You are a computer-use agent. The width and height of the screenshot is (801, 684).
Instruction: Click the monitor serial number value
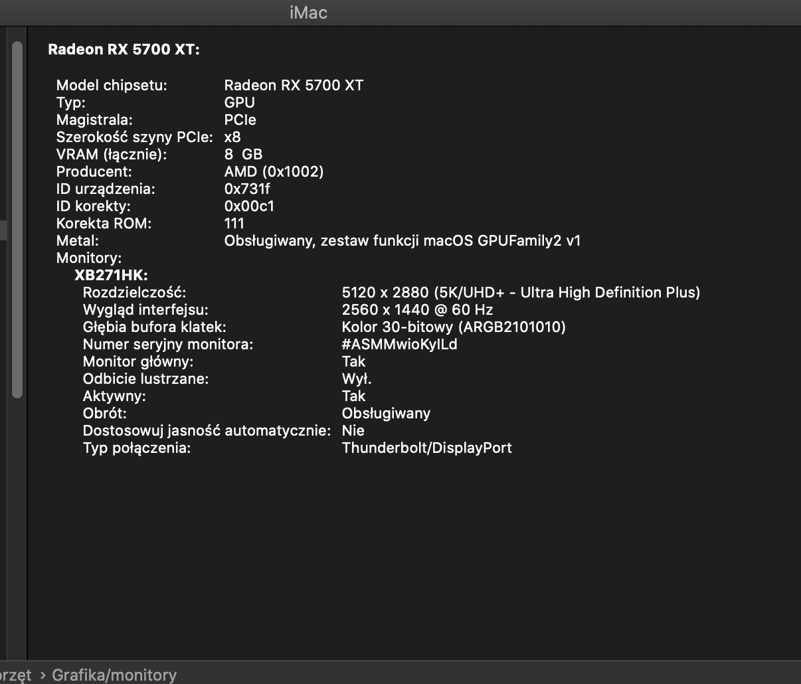click(x=399, y=344)
